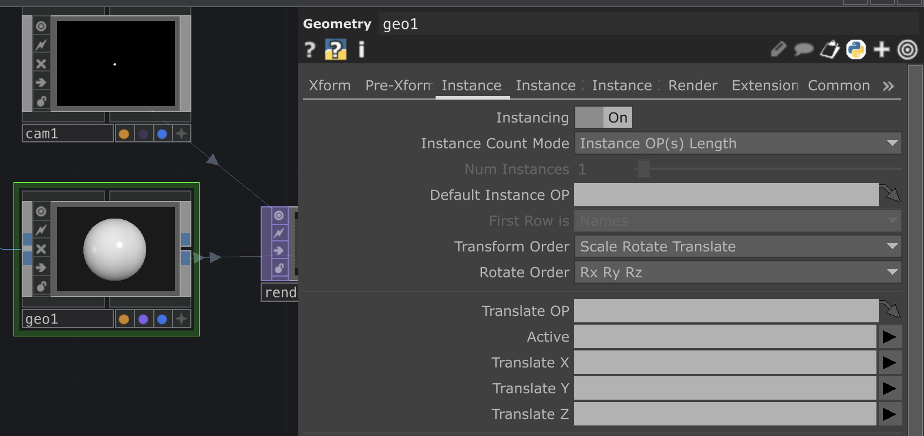Click the plus flag on cam1 node bottom
Viewport: 924px width, 436px height.
click(181, 134)
